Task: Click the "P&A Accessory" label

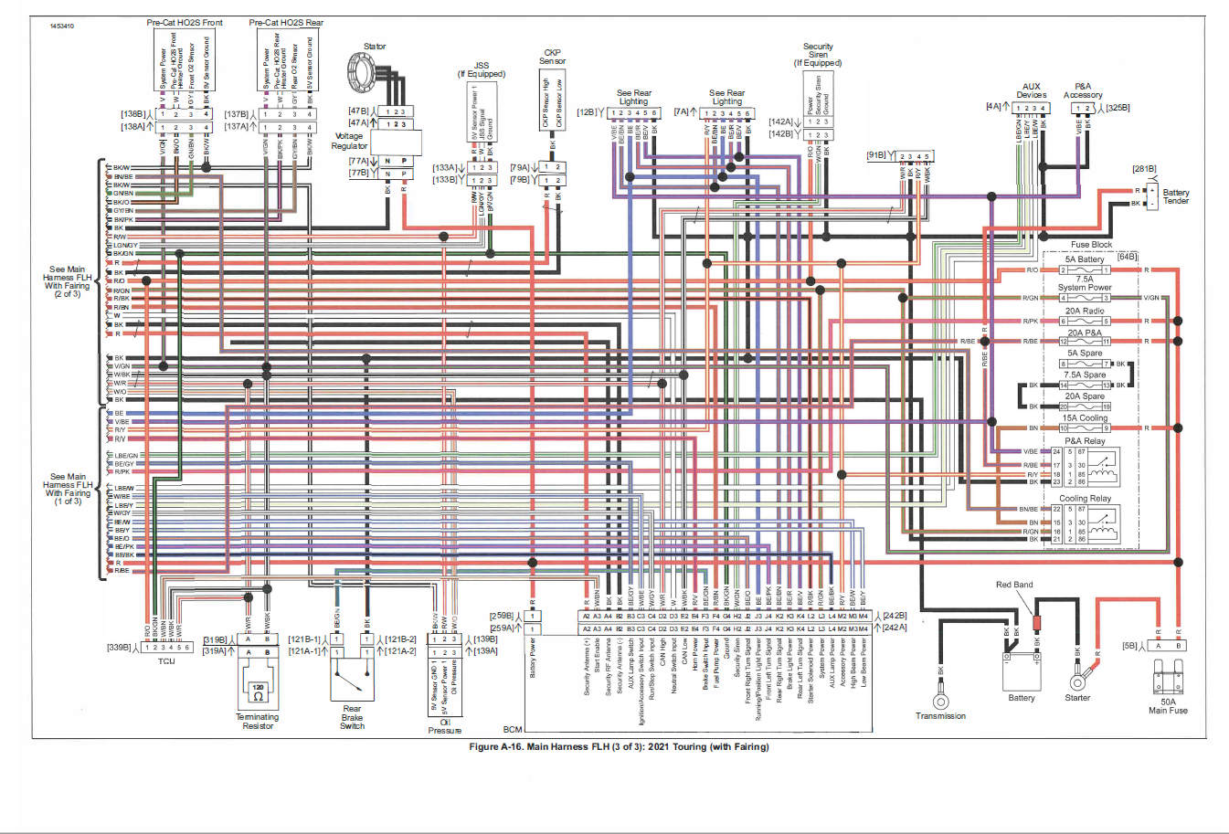Action: pos(1083,90)
